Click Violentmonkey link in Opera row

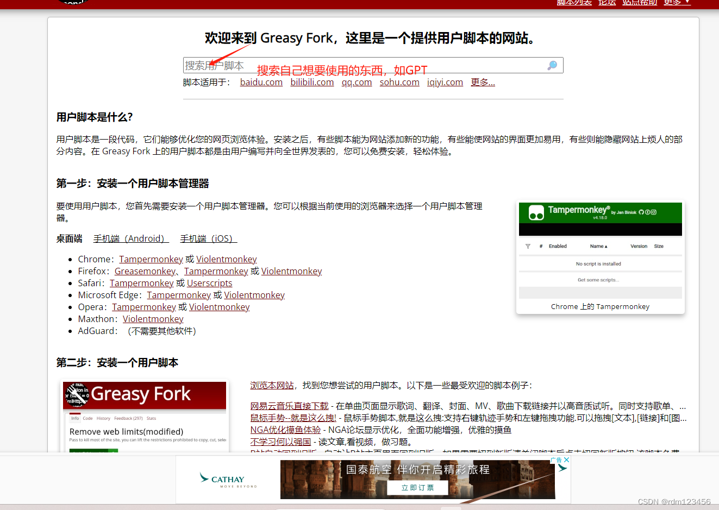(x=220, y=307)
